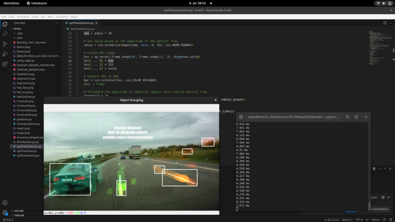Open the Accounts icon in activity bar
The width and height of the screenshot is (395, 222).
(x=5, y=203)
